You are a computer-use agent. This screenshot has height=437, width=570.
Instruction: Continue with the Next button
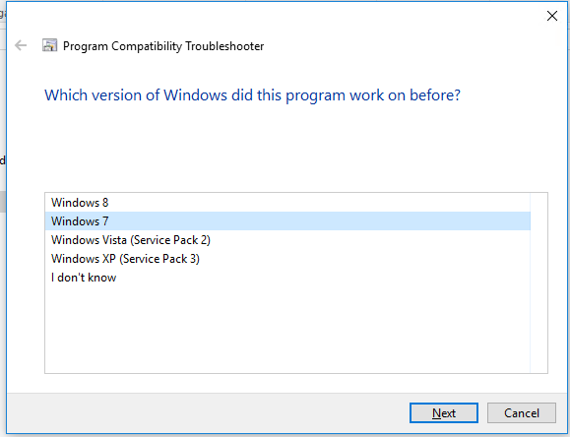click(443, 413)
